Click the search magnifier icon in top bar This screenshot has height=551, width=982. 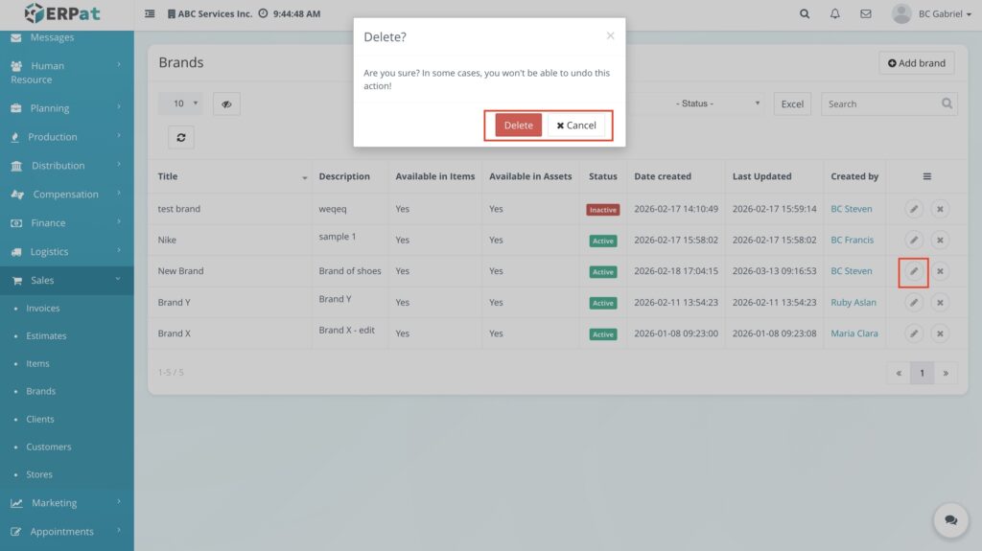pyautogui.click(x=804, y=14)
